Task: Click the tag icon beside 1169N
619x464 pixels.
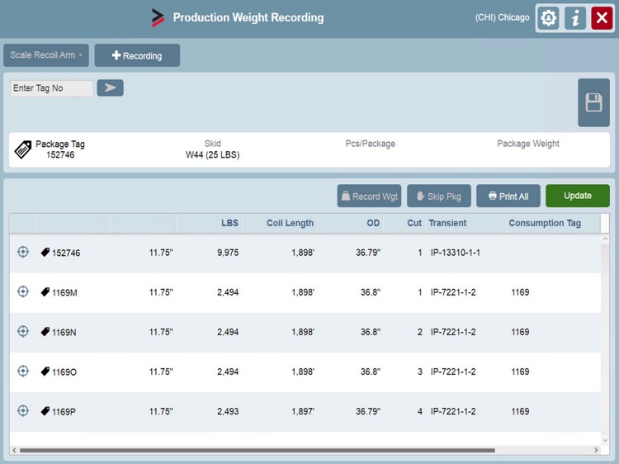Action: click(x=45, y=331)
